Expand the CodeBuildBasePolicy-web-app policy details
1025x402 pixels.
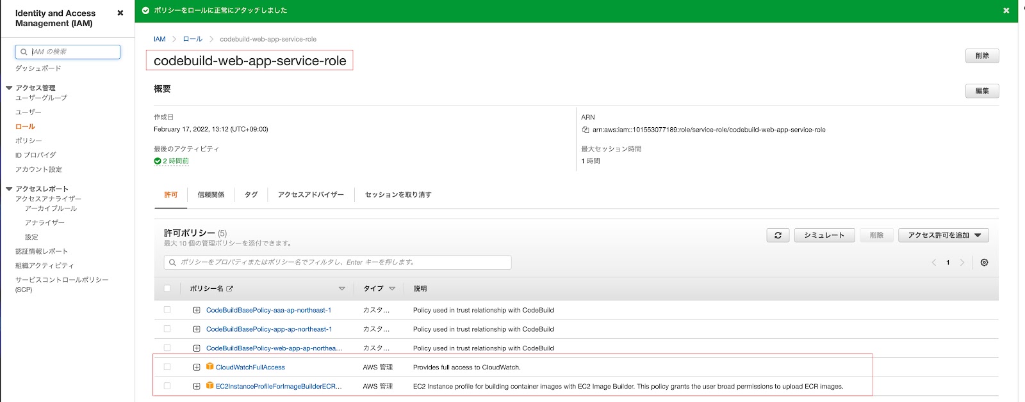(197, 348)
